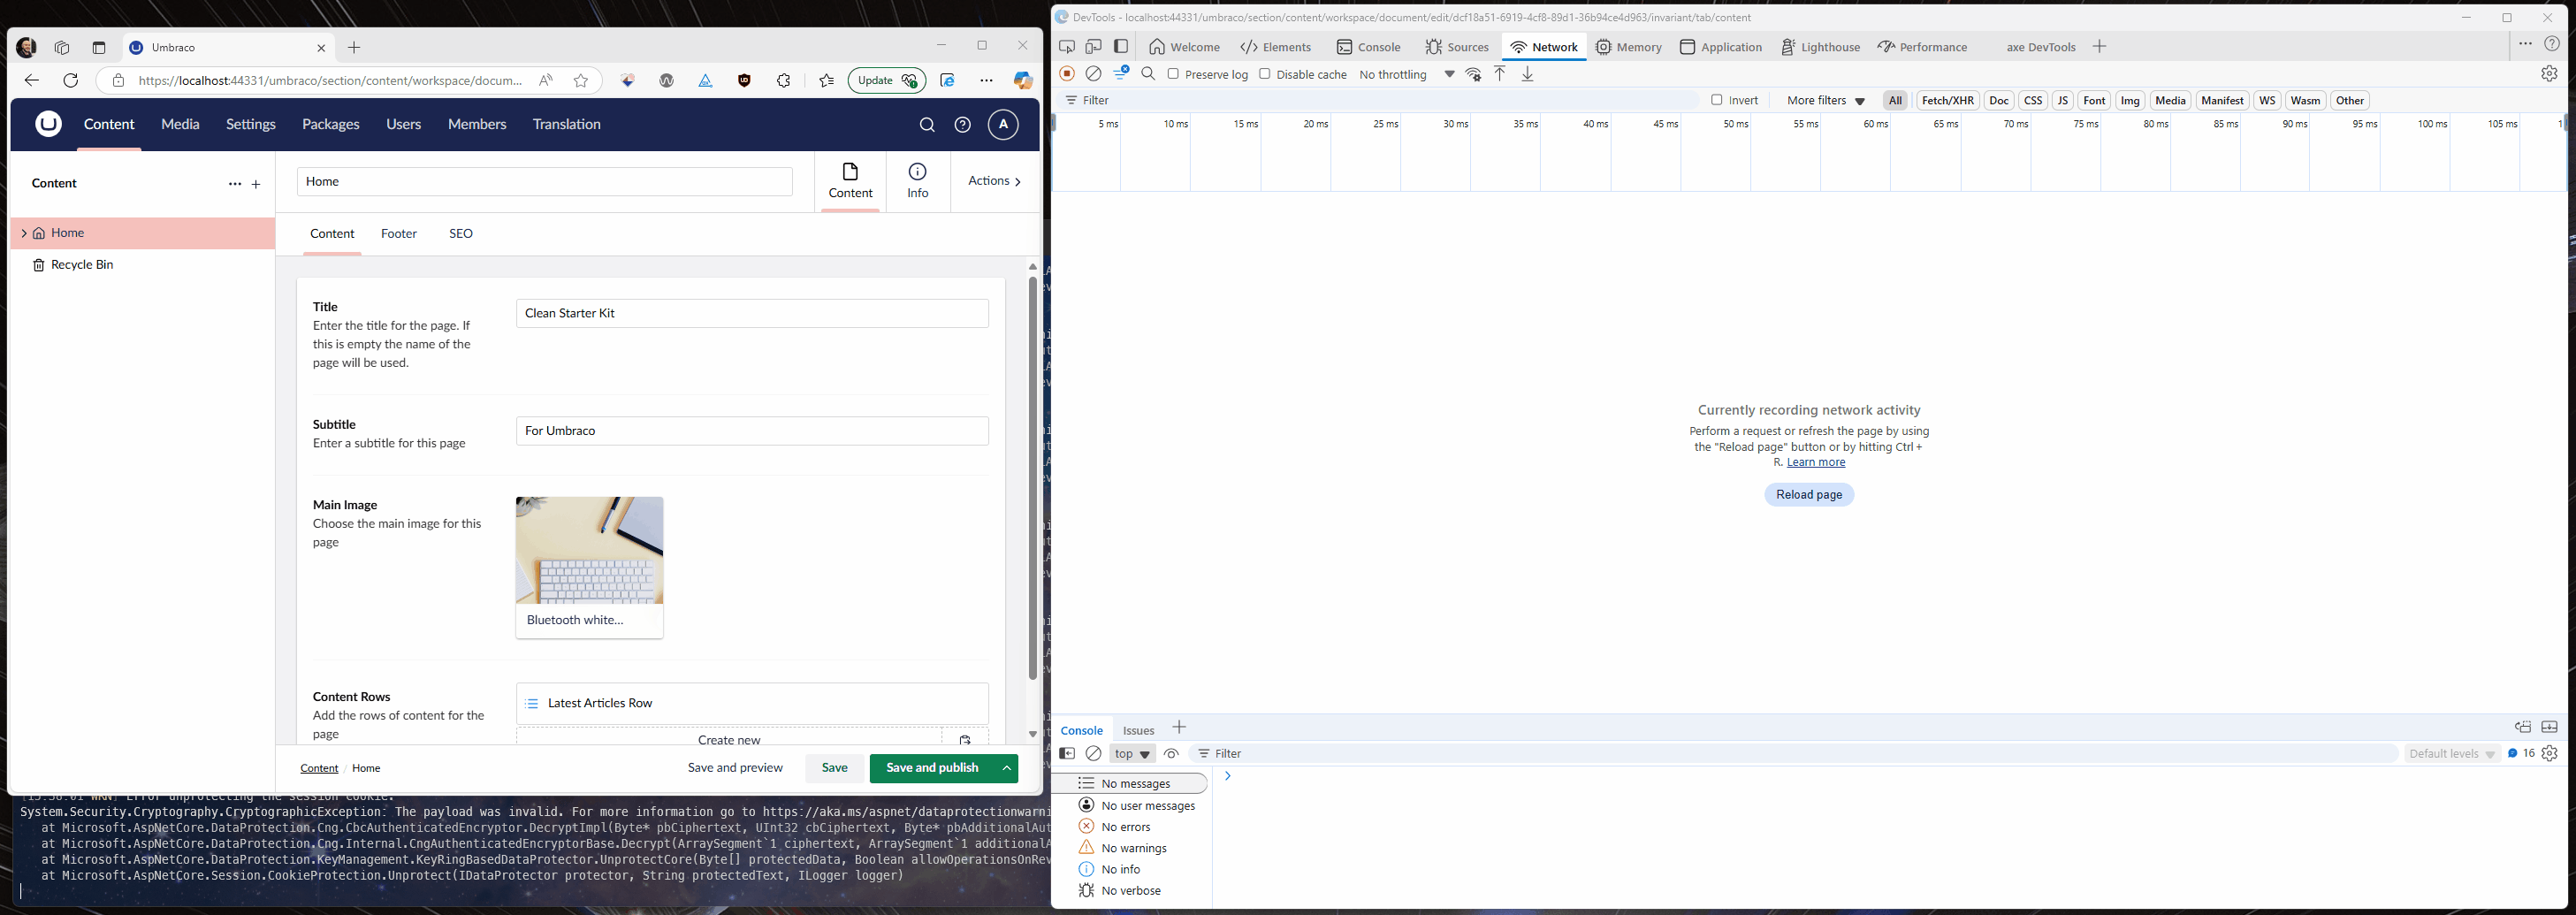Click the Subtitle input field
The width and height of the screenshot is (2576, 915).
point(752,431)
